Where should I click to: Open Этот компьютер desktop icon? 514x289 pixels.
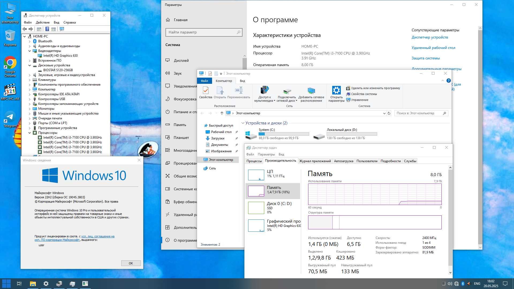click(10, 13)
